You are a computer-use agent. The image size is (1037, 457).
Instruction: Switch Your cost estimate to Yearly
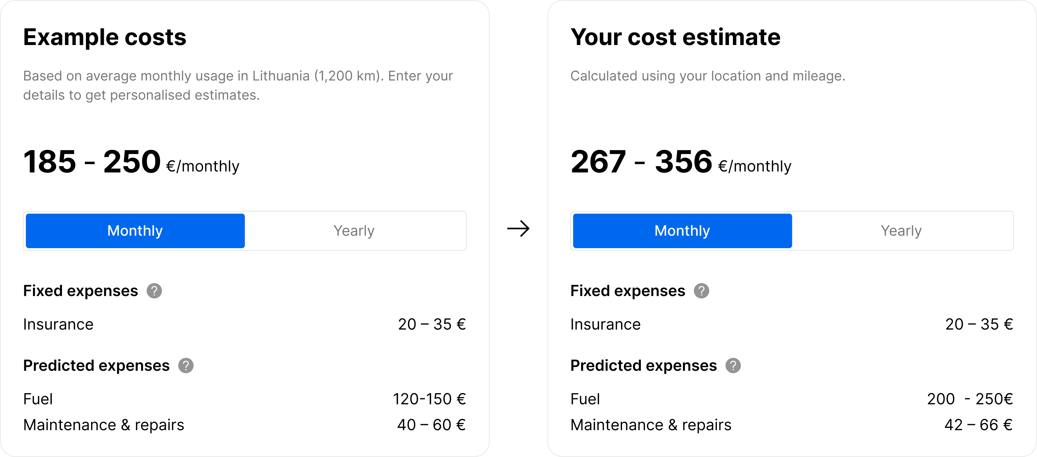tap(901, 231)
